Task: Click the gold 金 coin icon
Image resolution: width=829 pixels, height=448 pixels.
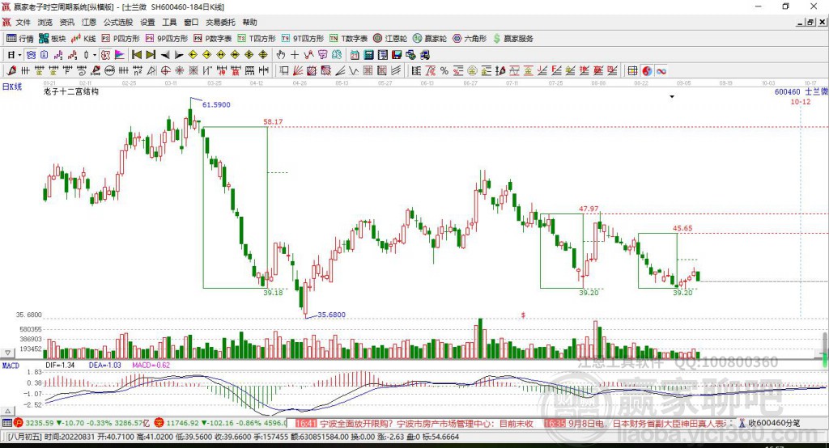Action: [472, 71]
